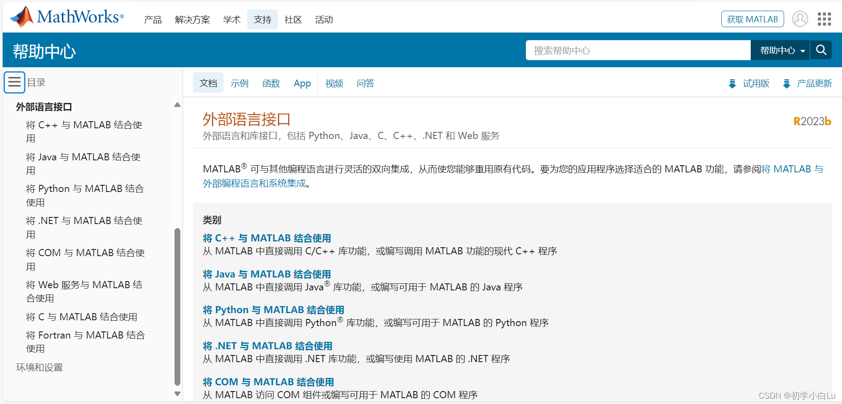Open the 解决方案 menu
This screenshot has height=404, width=842.
tap(192, 20)
